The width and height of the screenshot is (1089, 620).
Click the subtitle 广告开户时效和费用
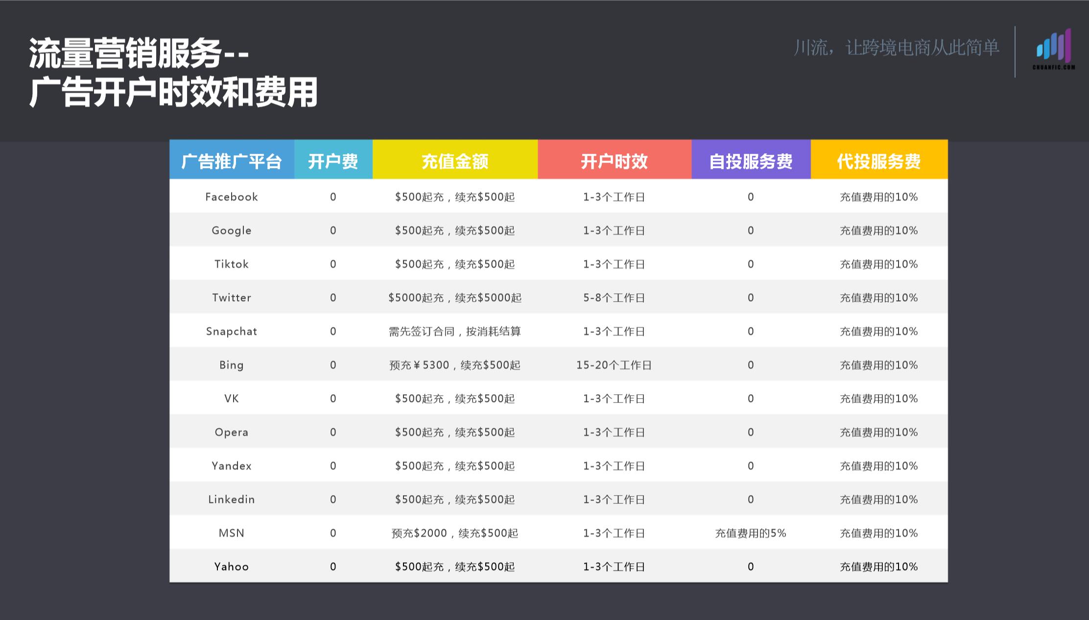click(x=174, y=92)
